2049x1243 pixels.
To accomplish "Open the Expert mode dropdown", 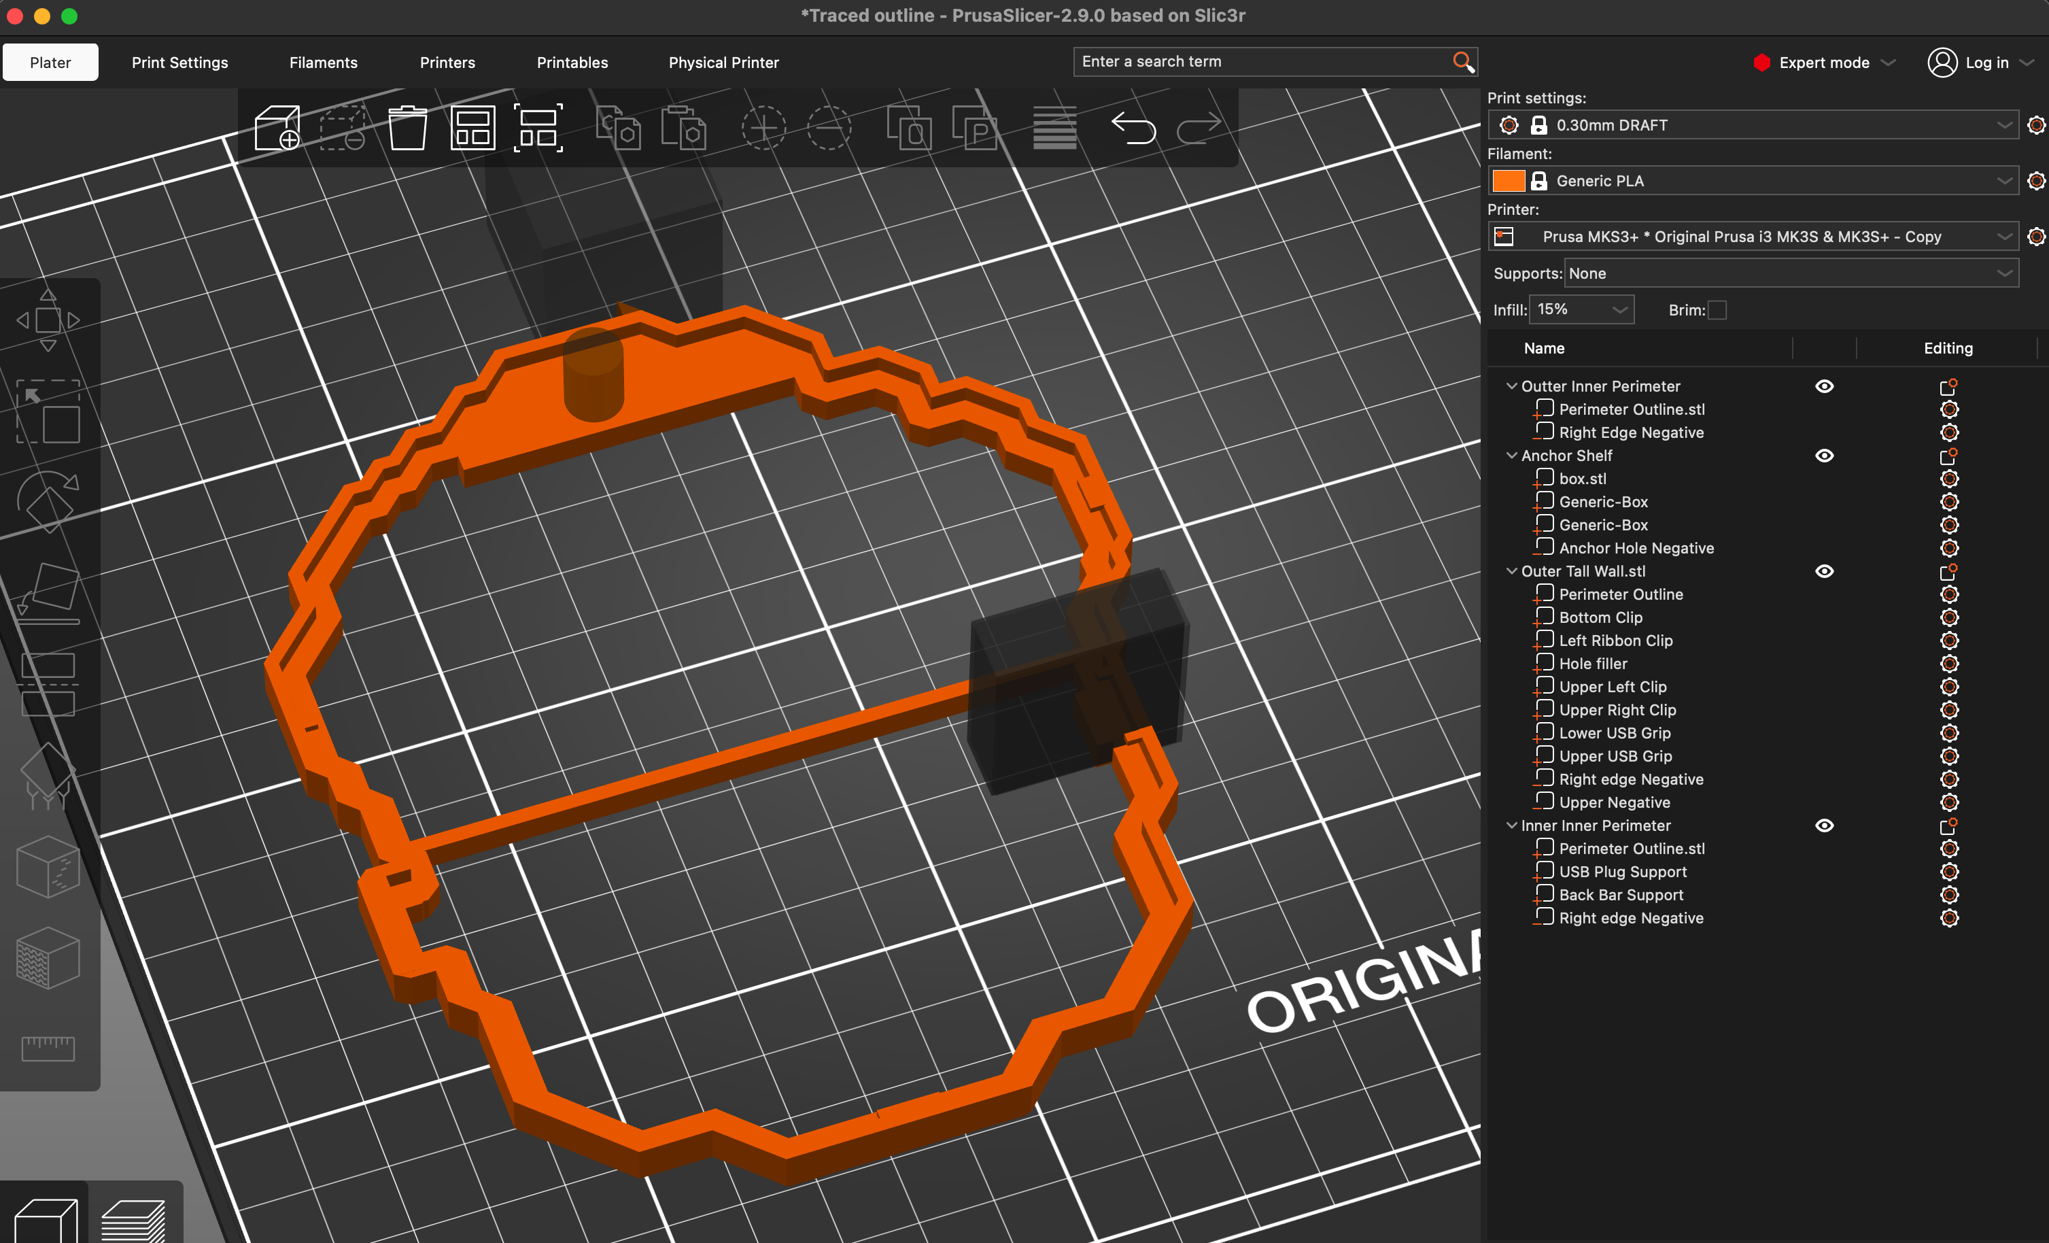I will (1825, 63).
